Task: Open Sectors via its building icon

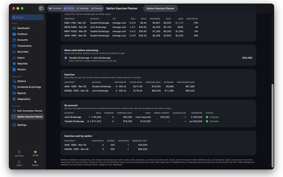Action: (14, 69)
